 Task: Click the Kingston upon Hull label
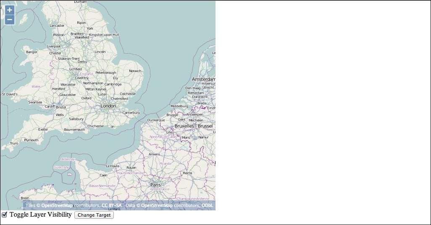104,35
